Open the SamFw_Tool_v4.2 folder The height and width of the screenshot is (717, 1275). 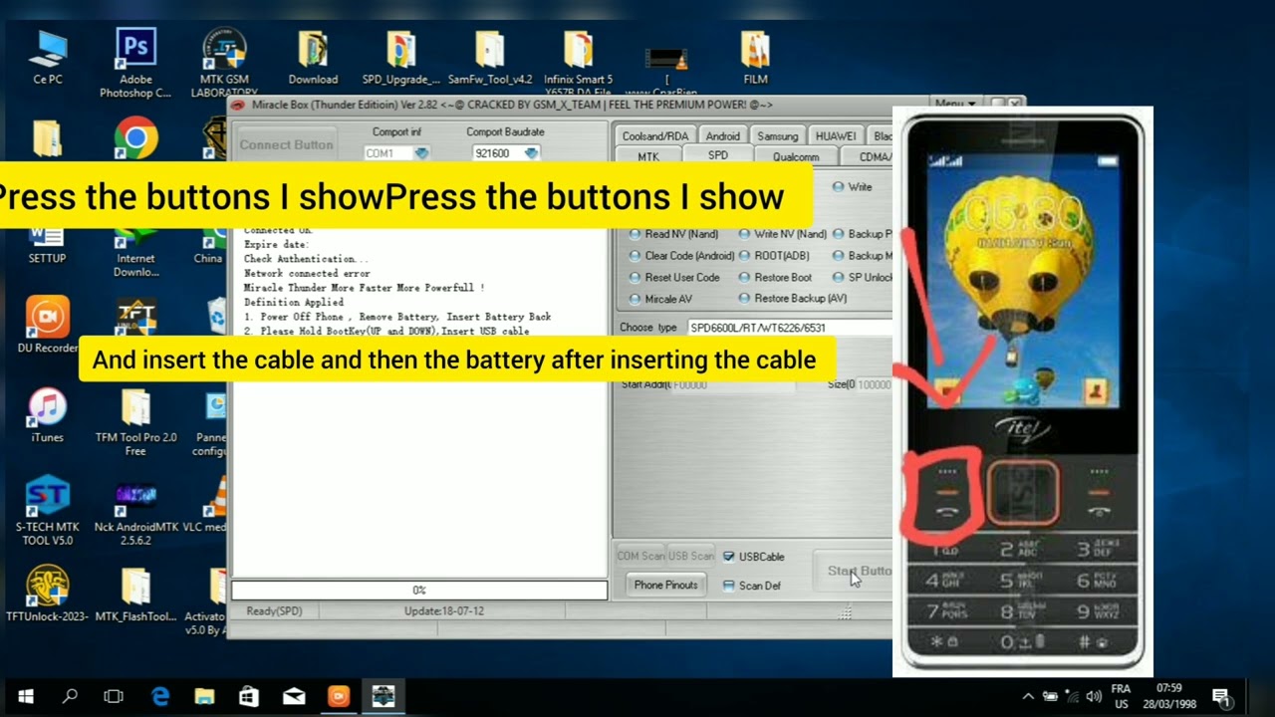(x=490, y=58)
